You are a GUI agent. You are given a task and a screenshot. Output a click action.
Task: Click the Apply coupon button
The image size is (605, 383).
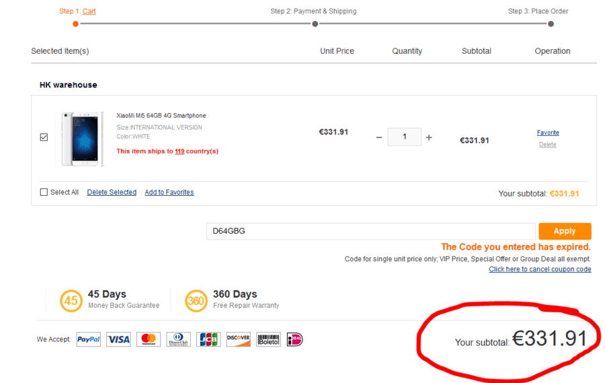pyautogui.click(x=565, y=231)
